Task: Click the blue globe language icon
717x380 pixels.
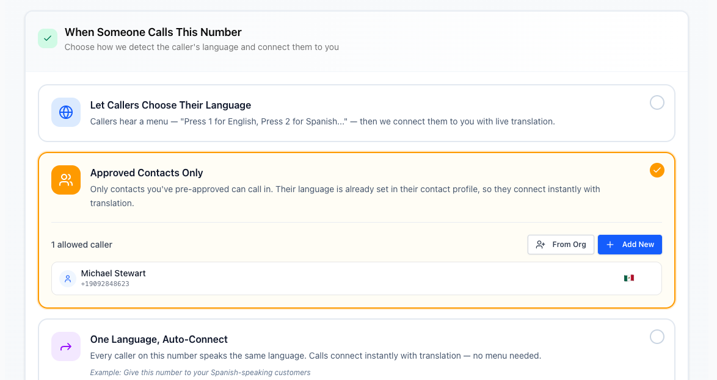Action: (x=66, y=112)
